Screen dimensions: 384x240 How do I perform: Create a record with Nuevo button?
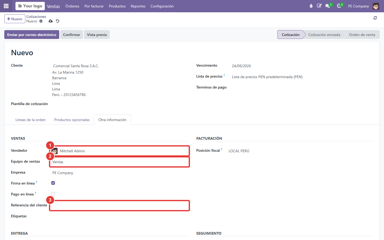[15, 19]
